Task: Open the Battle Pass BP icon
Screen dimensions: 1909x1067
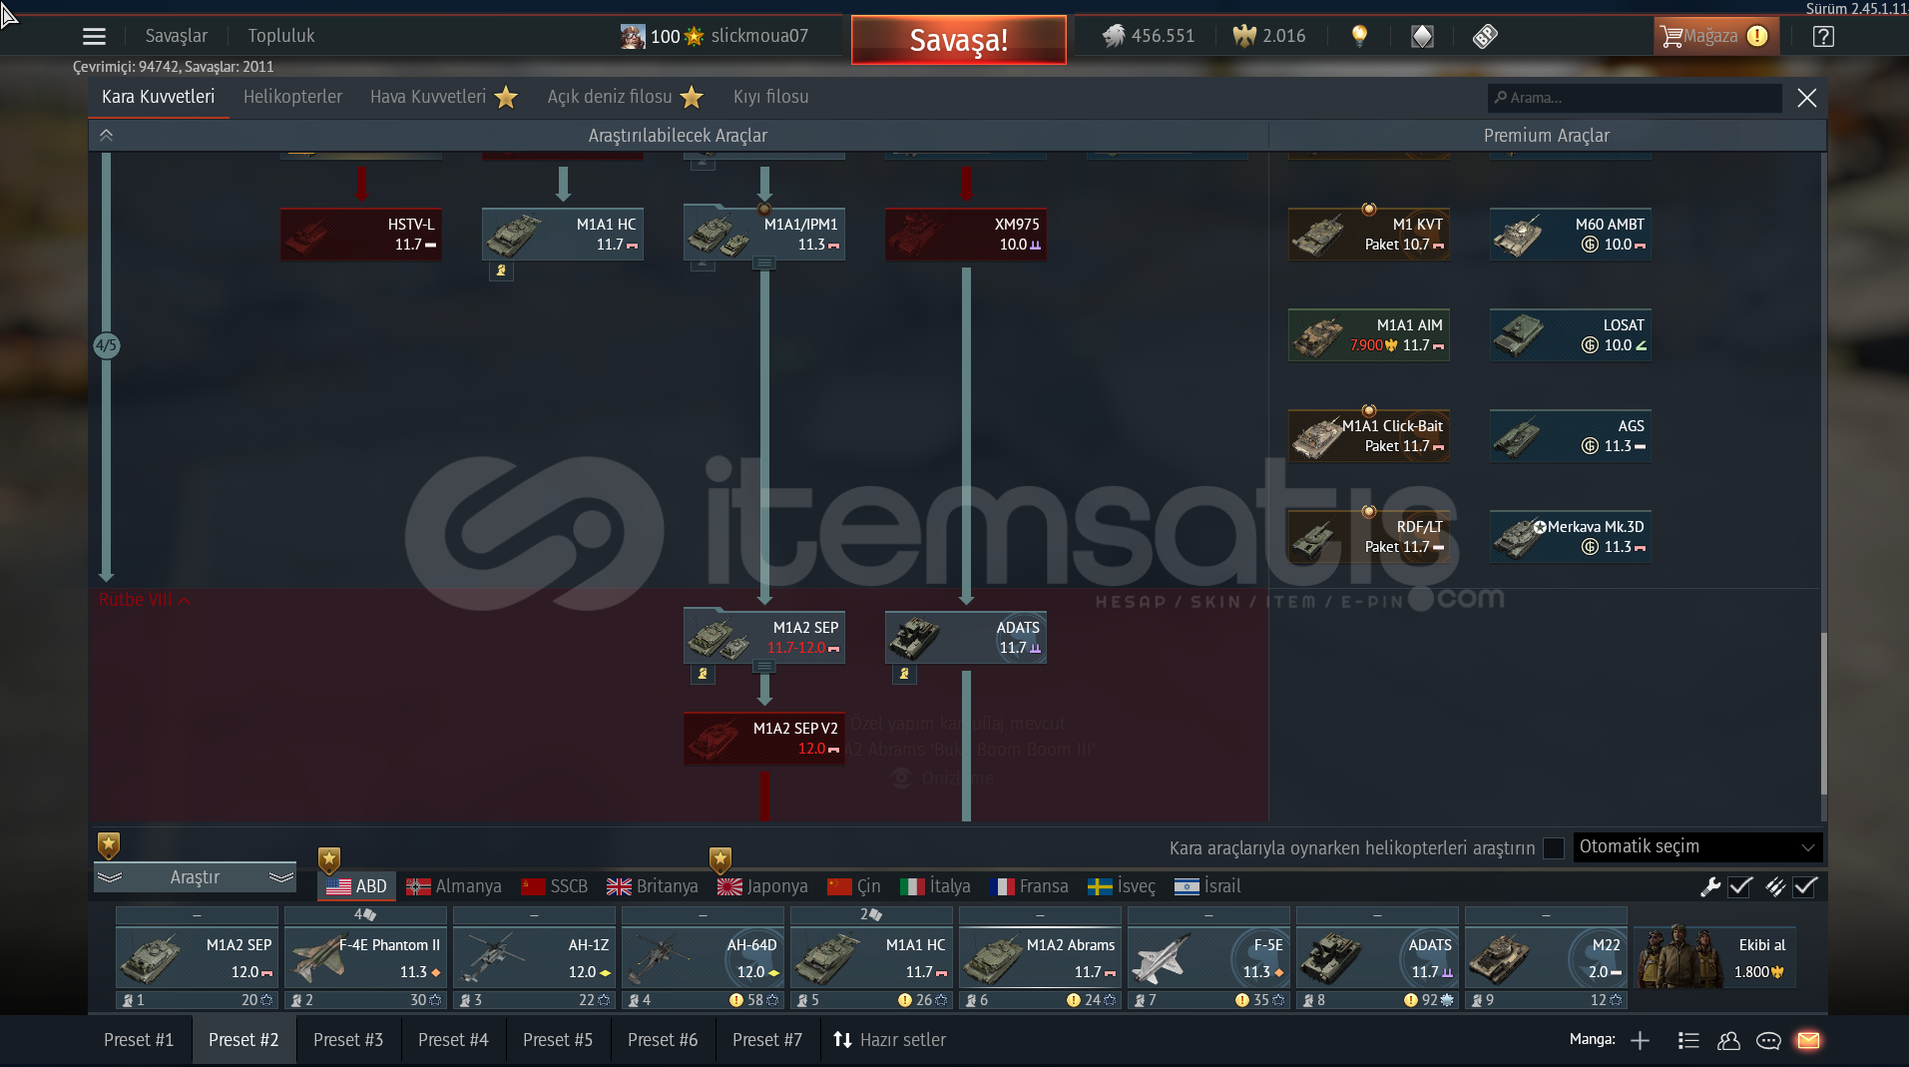Action: (x=1485, y=37)
